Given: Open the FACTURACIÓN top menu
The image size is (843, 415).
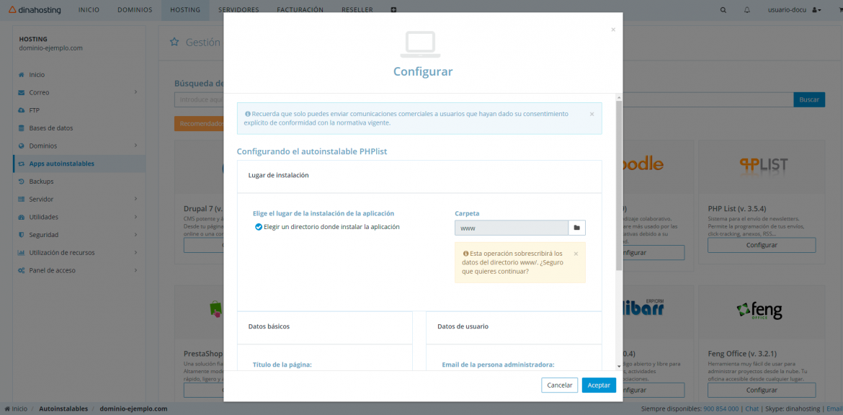Looking at the screenshot, I should tap(300, 9).
